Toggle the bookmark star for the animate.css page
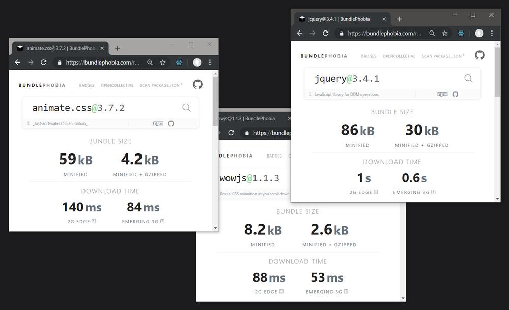 coord(162,62)
